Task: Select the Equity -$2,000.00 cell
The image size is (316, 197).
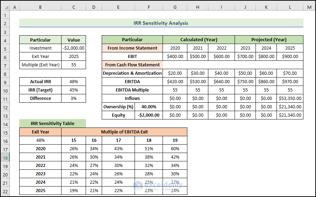Action: click(149, 115)
